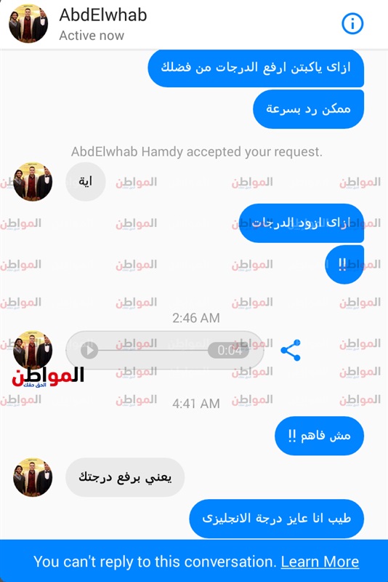Open the Learn More link
This screenshot has height=582, width=388.
[320, 562]
